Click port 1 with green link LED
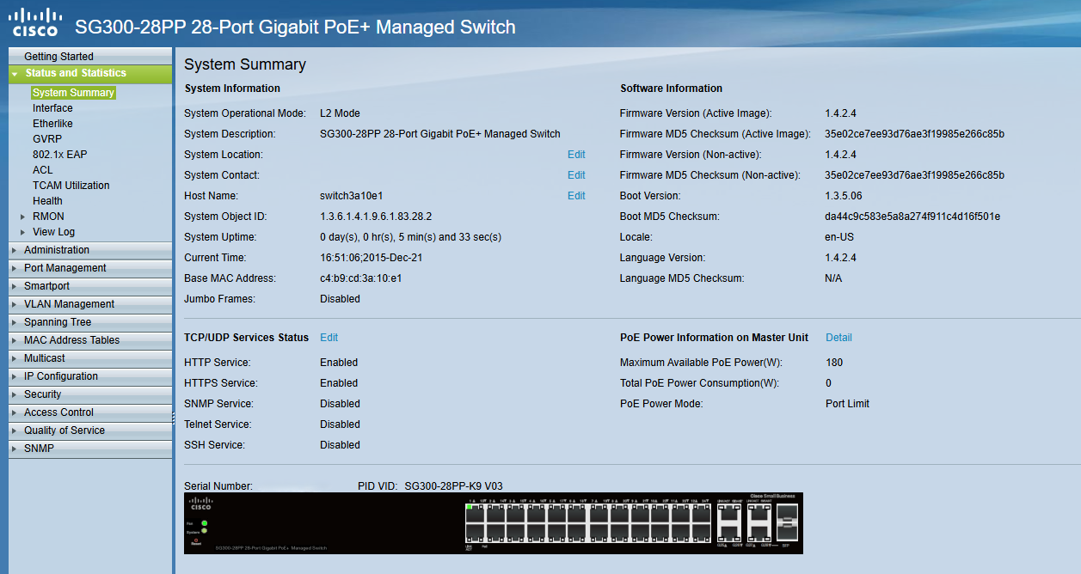Image resolution: width=1081 pixels, height=574 pixels. click(475, 514)
